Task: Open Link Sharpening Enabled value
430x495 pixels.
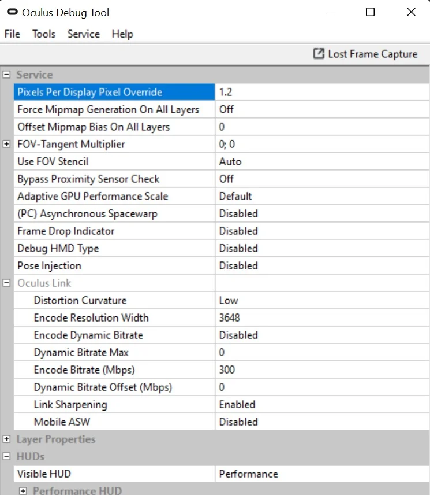Action: click(x=322, y=404)
